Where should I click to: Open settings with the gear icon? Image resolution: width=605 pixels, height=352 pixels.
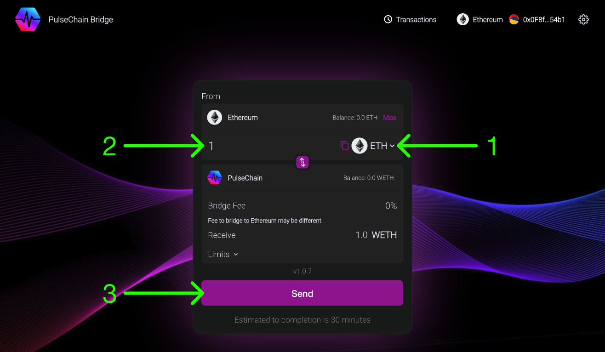coord(583,19)
